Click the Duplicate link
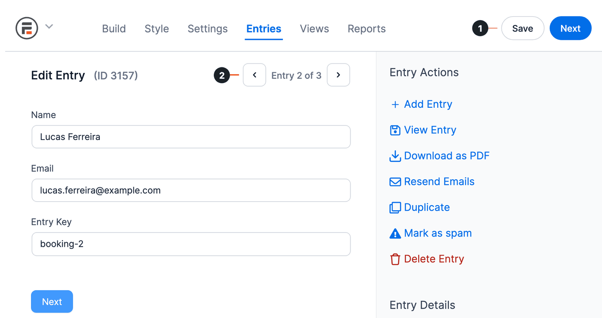 click(427, 207)
